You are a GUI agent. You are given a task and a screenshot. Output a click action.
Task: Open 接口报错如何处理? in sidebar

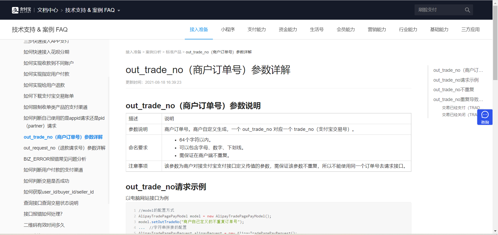click(x=43, y=214)
